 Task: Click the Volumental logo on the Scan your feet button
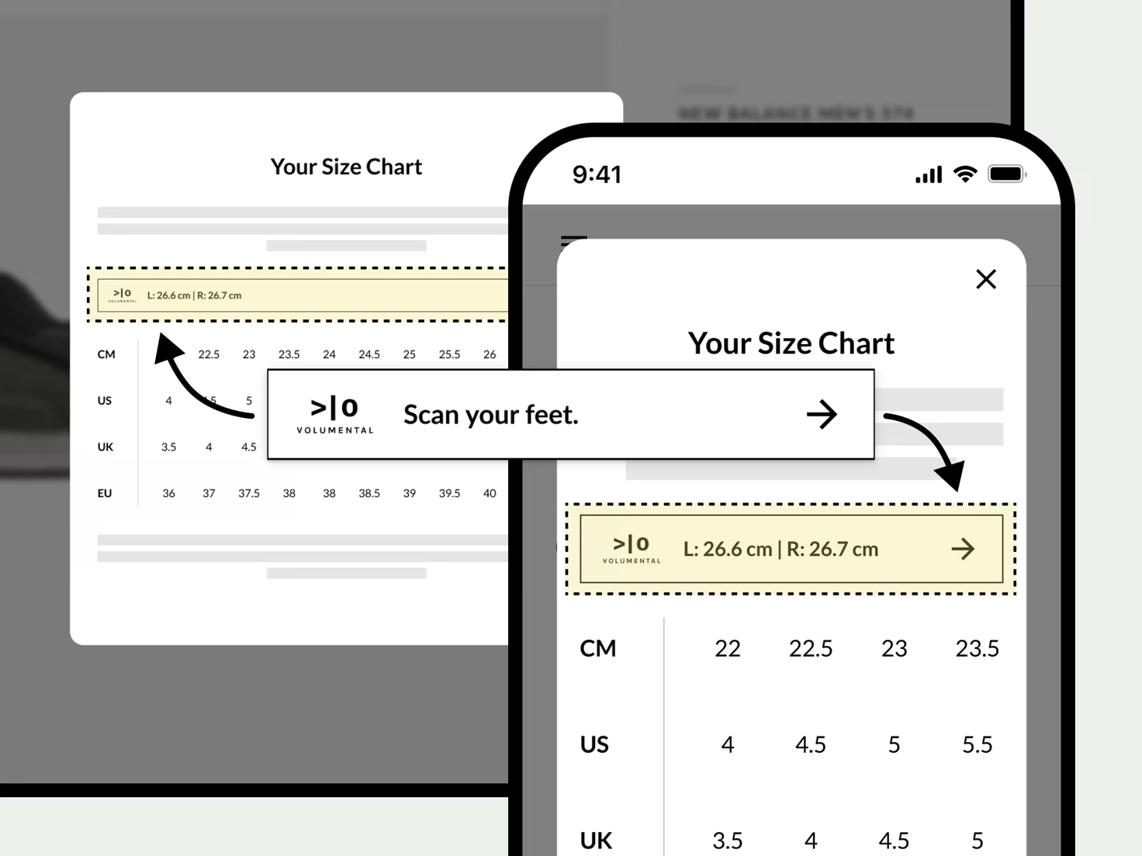(335, 415)
